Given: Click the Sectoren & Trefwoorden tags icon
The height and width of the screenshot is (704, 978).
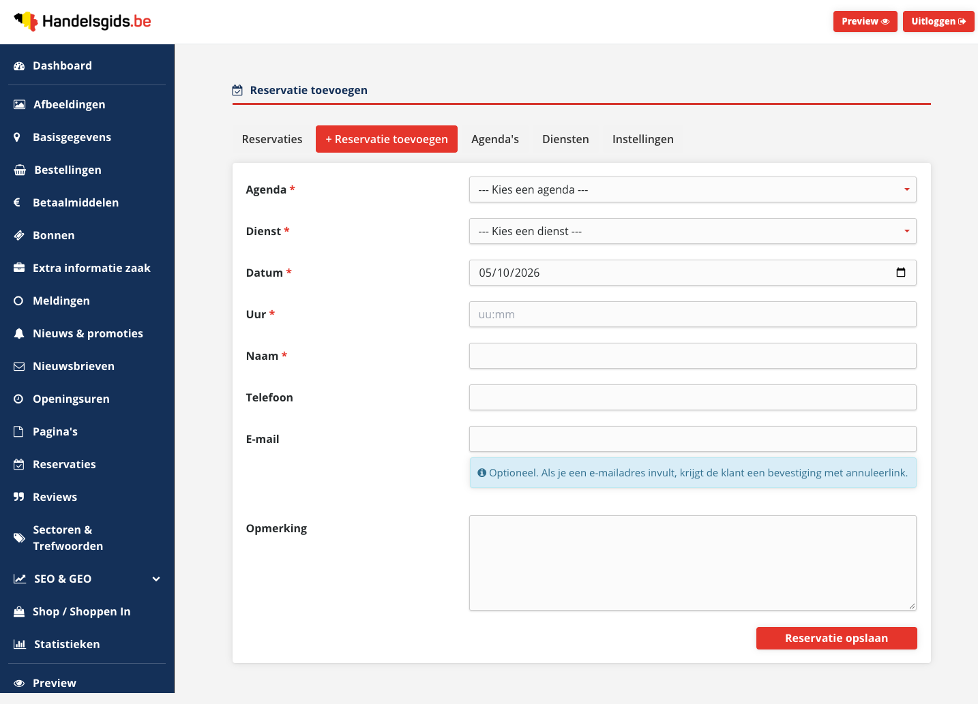Looking at the screenshot, I should [20, 538].
